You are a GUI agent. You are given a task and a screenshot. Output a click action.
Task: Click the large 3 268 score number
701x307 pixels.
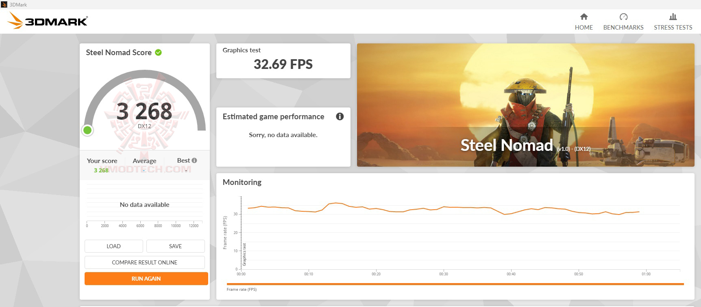point(144,111)
